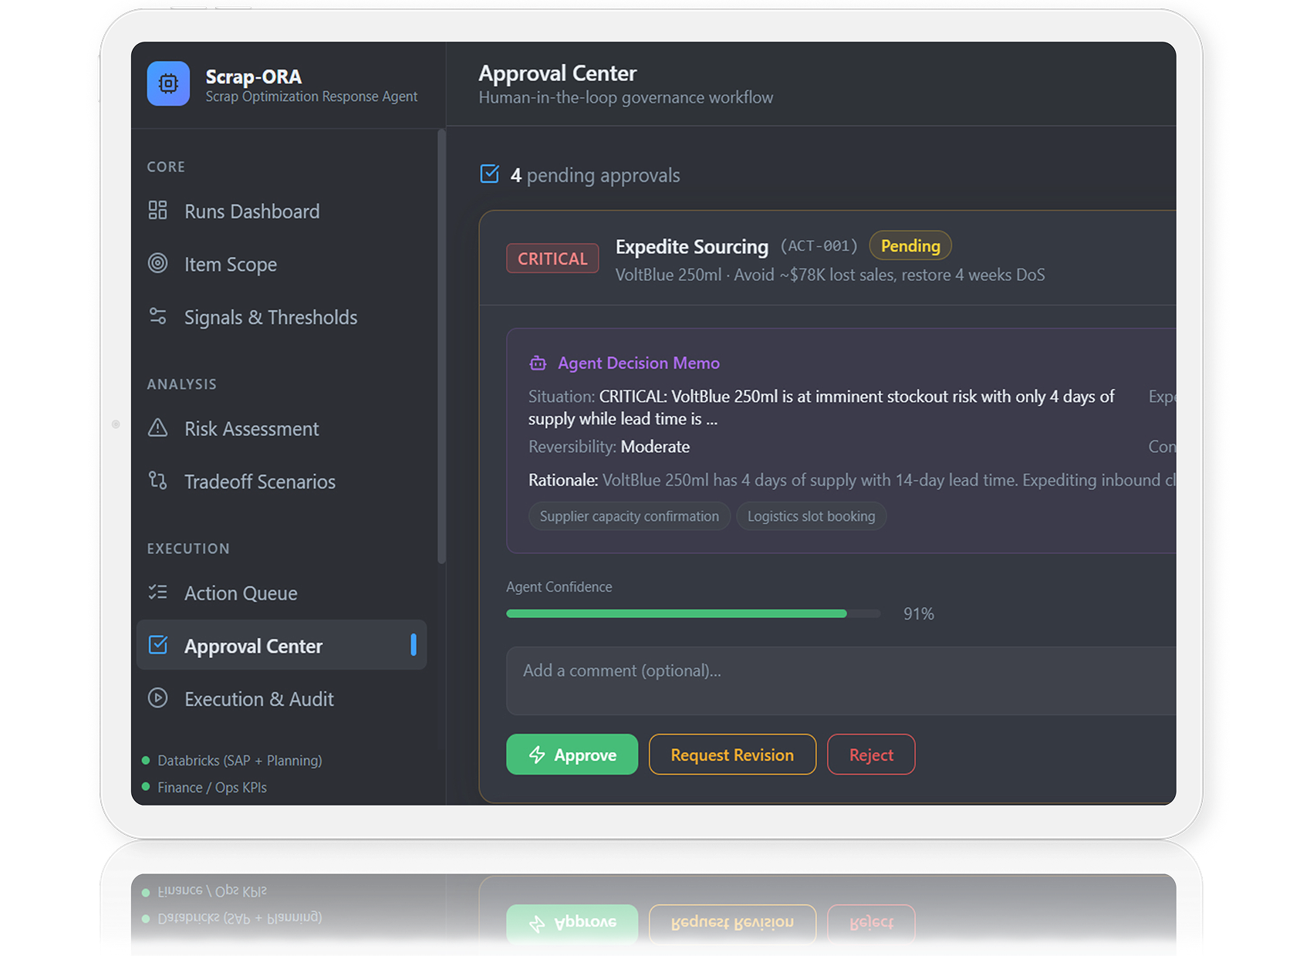Click the 4 pending approvals text

point(595,175)
